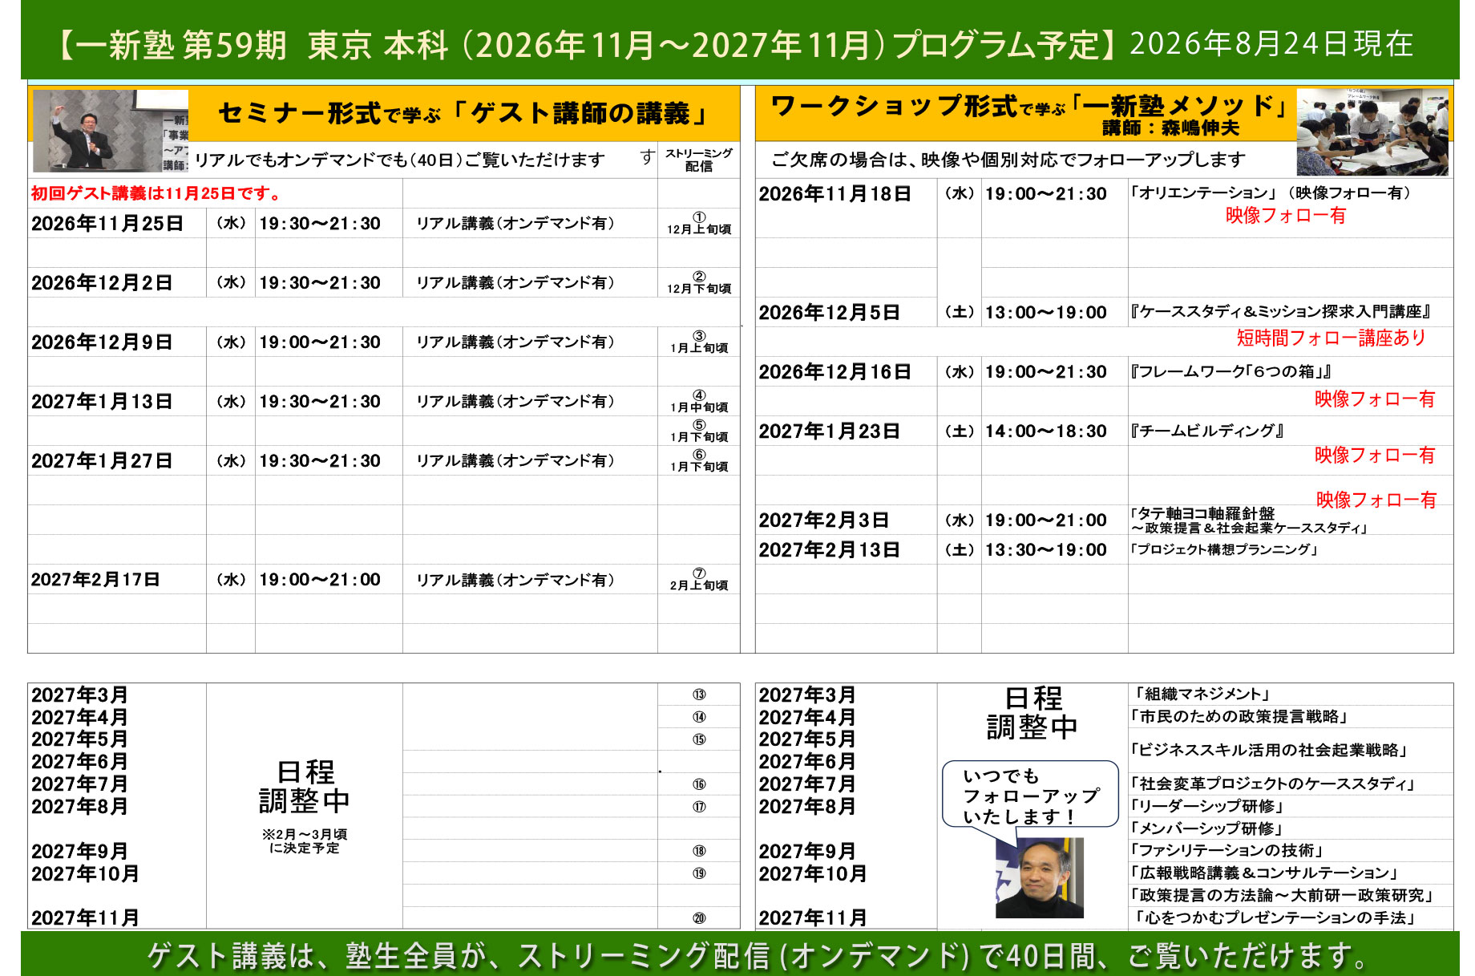Click the red '初回ゲスト講義は11月25日です。' notice
This screenshot has height=976, width=1475.
[x=156, y=193]
